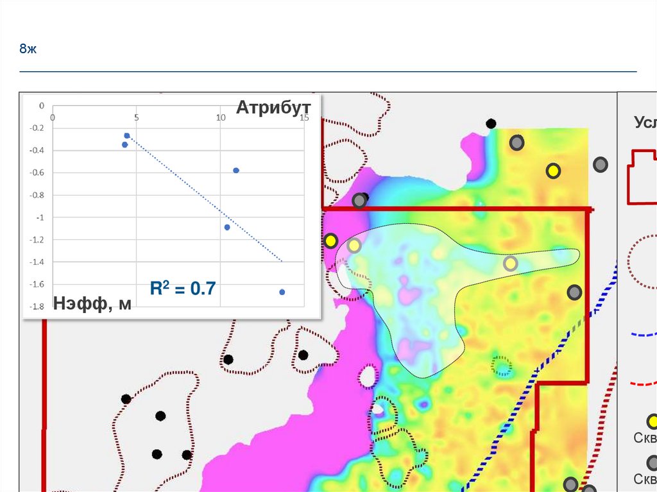The height and width of the screenshot is (492, 657).
Task: Click the "Усл" legend heading
Action: tap(645, 122)
